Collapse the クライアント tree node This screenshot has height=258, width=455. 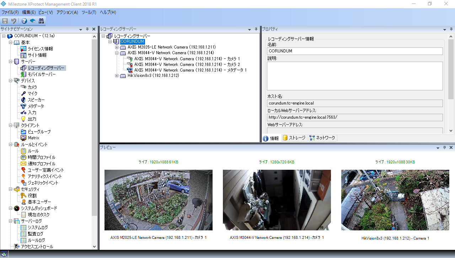click(x=10, y=125)
